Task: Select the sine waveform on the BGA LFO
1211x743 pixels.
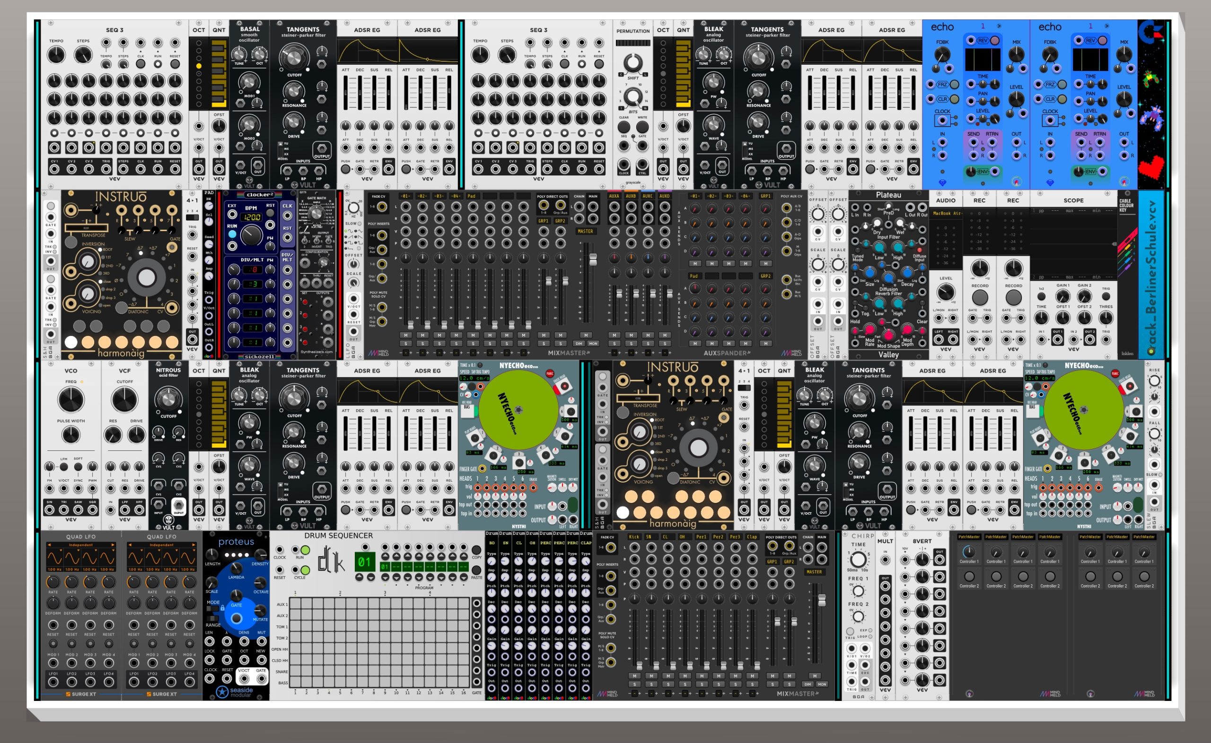Action: [x=348, y=232]
